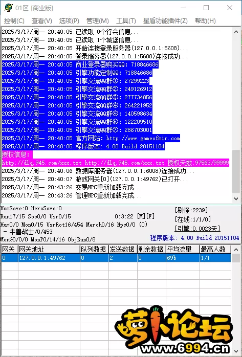Click the log line 开始连接登录服务器
The height and width of the screenshot is (357, 242).
[x=95, y=48]
